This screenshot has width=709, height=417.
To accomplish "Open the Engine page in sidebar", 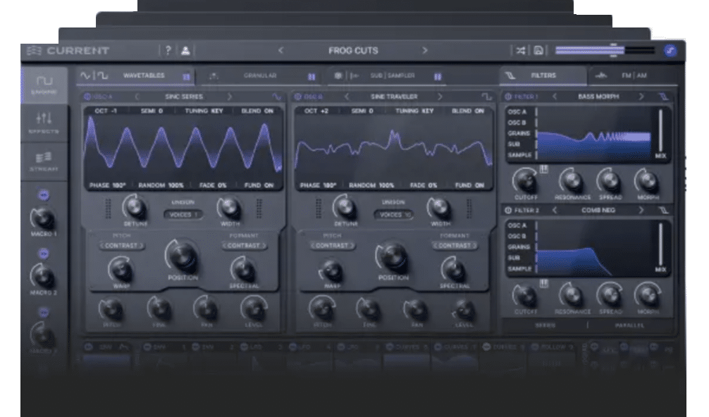I will tap(44, 85).
